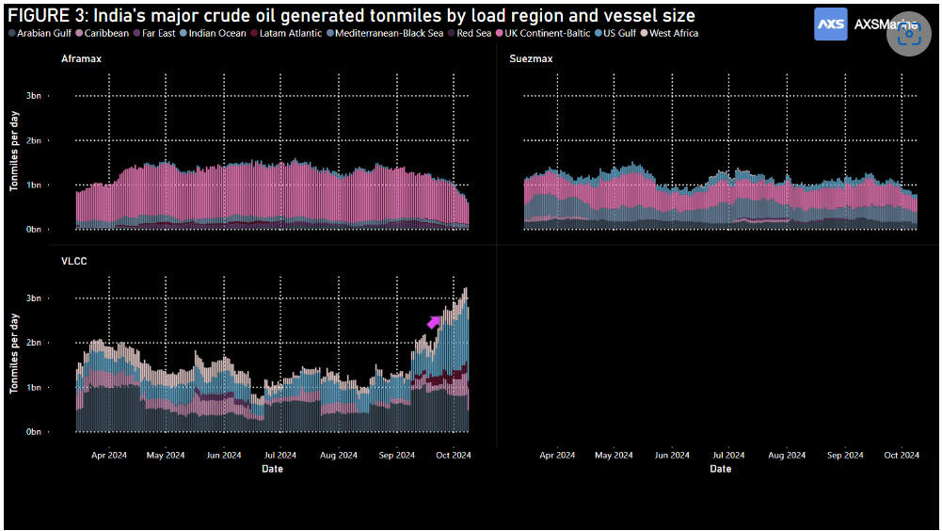
Task: Select the Red Sea legend swatch
Action: [x=451, y=34]
